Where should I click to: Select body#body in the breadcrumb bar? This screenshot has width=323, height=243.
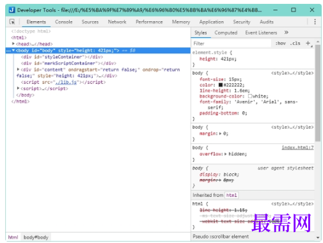click(x=36, y=237)
